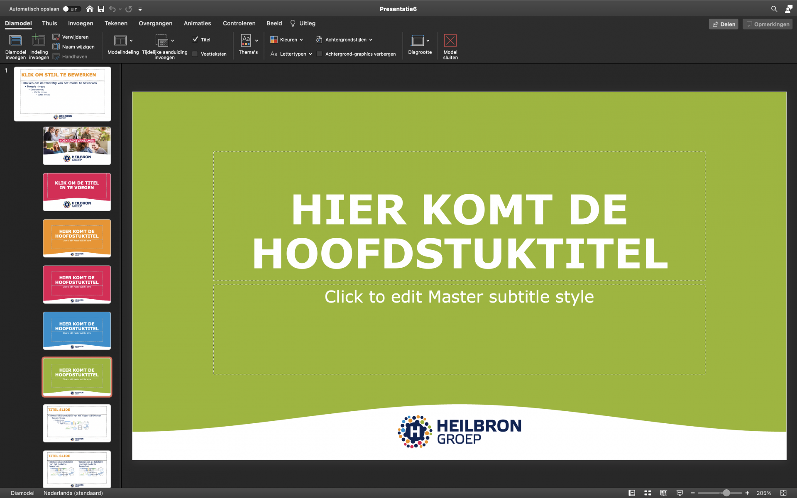Open the search magnifier icon

click(x=774, y=9)
